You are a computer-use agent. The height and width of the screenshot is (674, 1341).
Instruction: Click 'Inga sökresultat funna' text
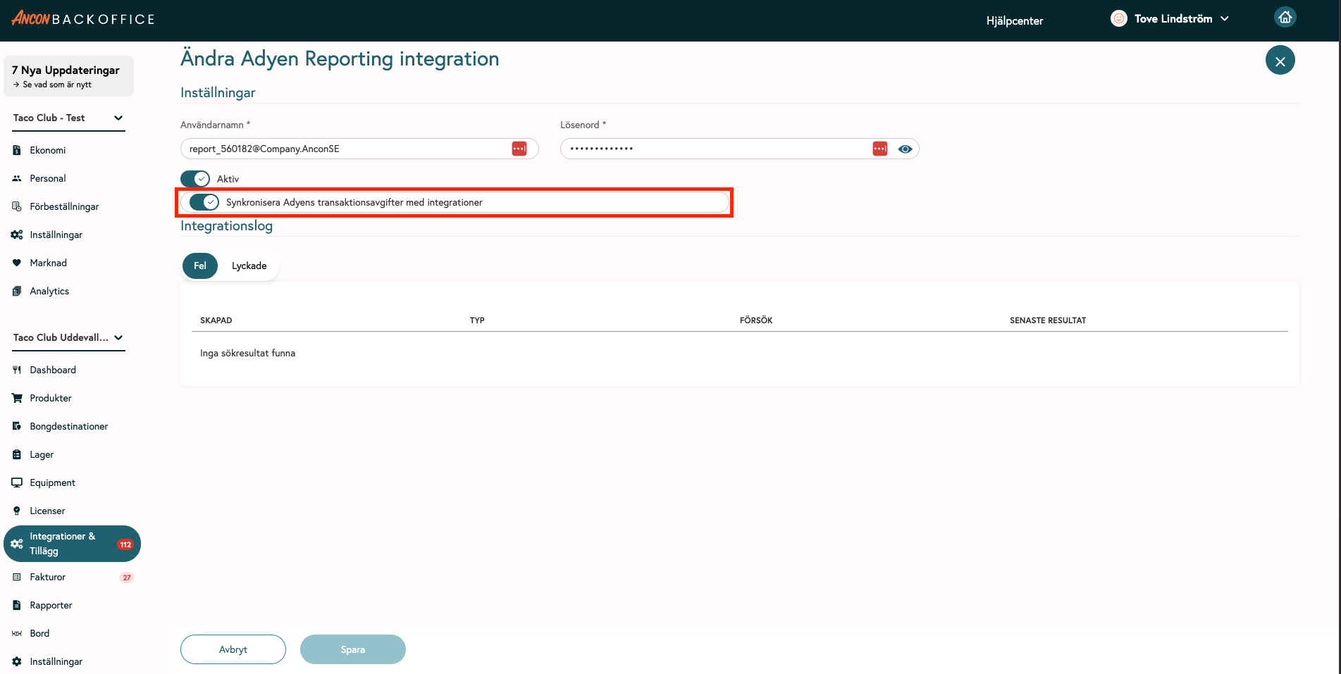[x=248, y=353]
